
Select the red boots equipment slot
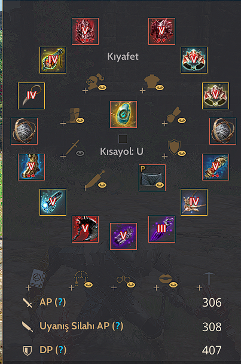85,230
